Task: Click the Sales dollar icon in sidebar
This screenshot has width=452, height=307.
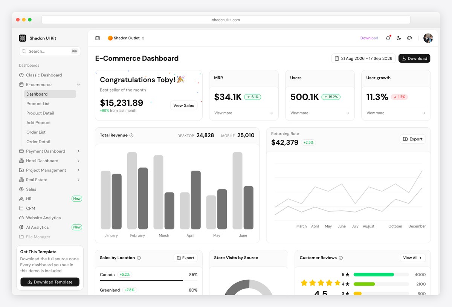Action: 21,189
